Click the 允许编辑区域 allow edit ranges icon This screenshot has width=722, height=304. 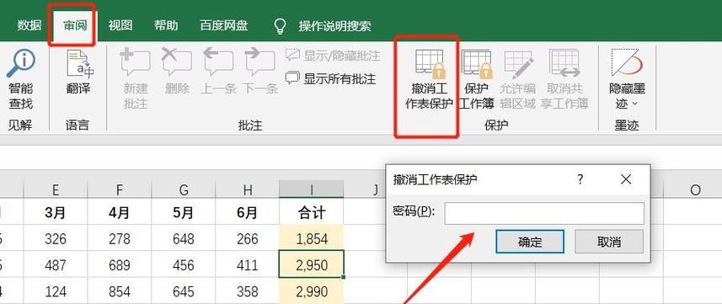pyautogui.click(x=518, y=79)
